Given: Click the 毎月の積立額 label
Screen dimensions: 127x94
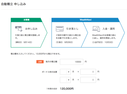Looking at the screenshot, I should tap(51, 62).
